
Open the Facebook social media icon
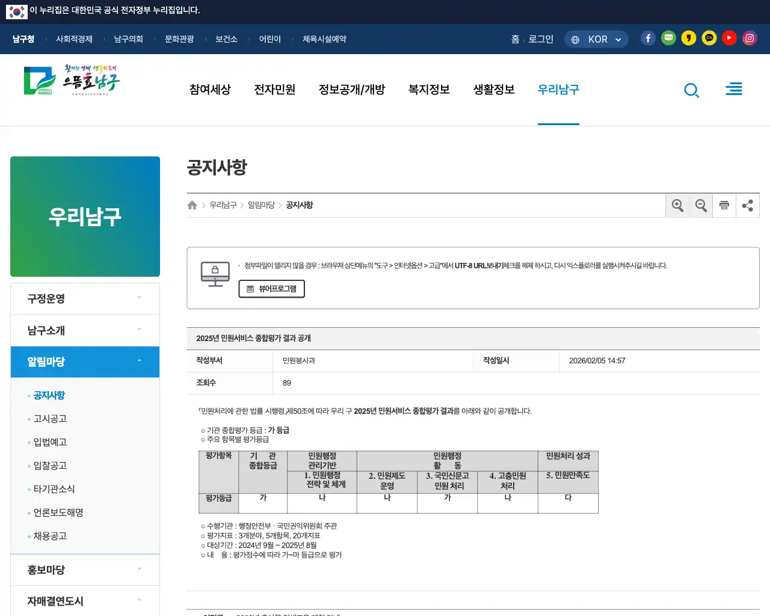pos(648,37)
